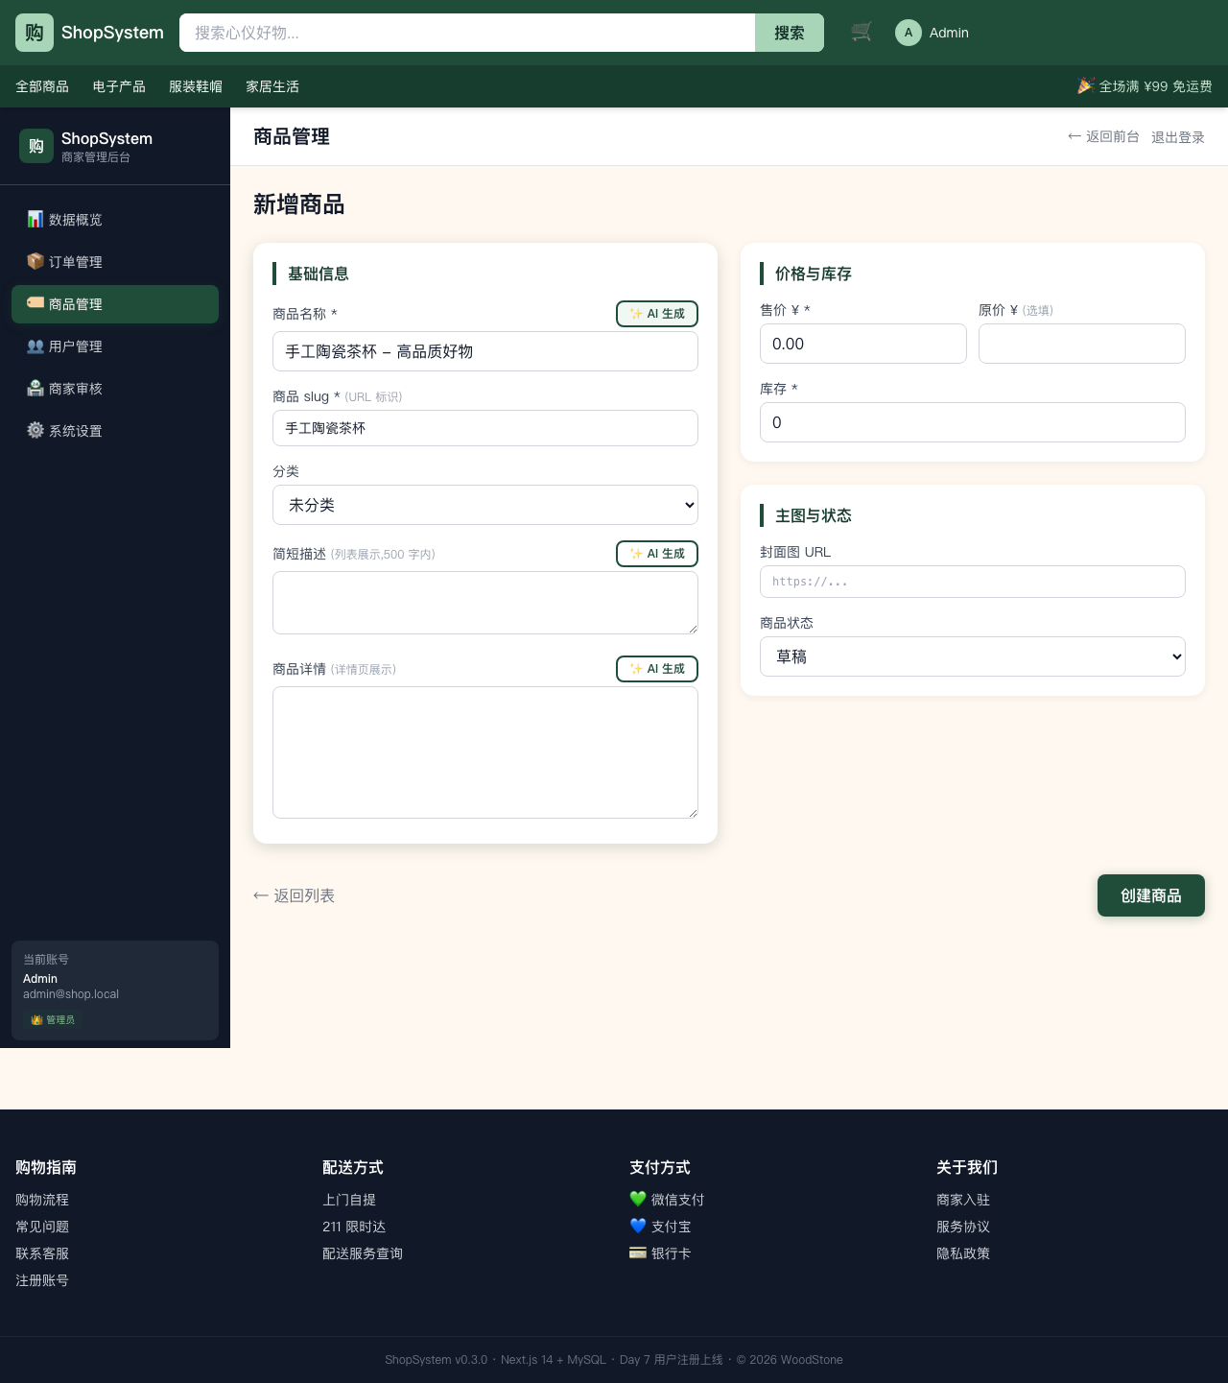Go to 订单管理 in sidebar
Image resolution: width=1228 pixels, height=1383 pixels.
point(115,262)
